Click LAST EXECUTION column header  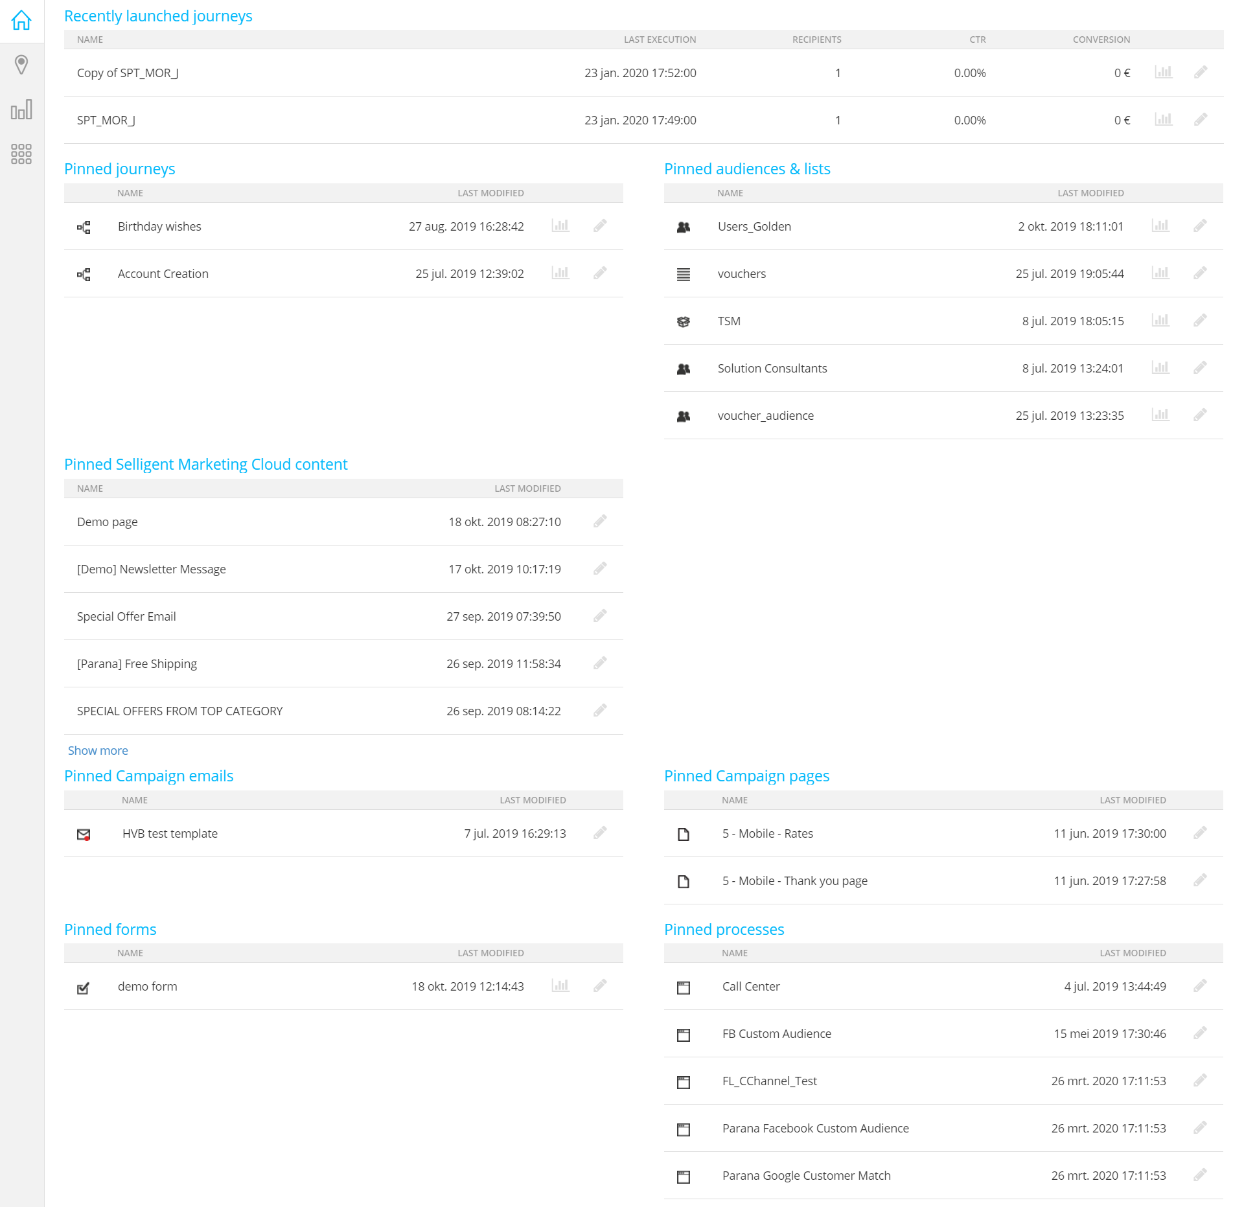pyautogui.click(x=660, y=40)
